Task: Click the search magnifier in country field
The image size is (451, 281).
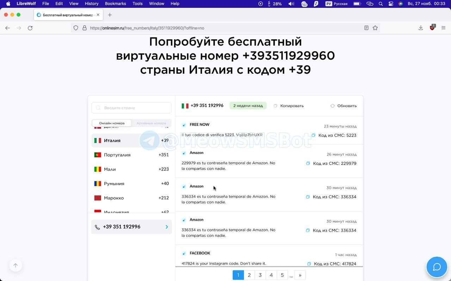Action: tap(98, 108)
